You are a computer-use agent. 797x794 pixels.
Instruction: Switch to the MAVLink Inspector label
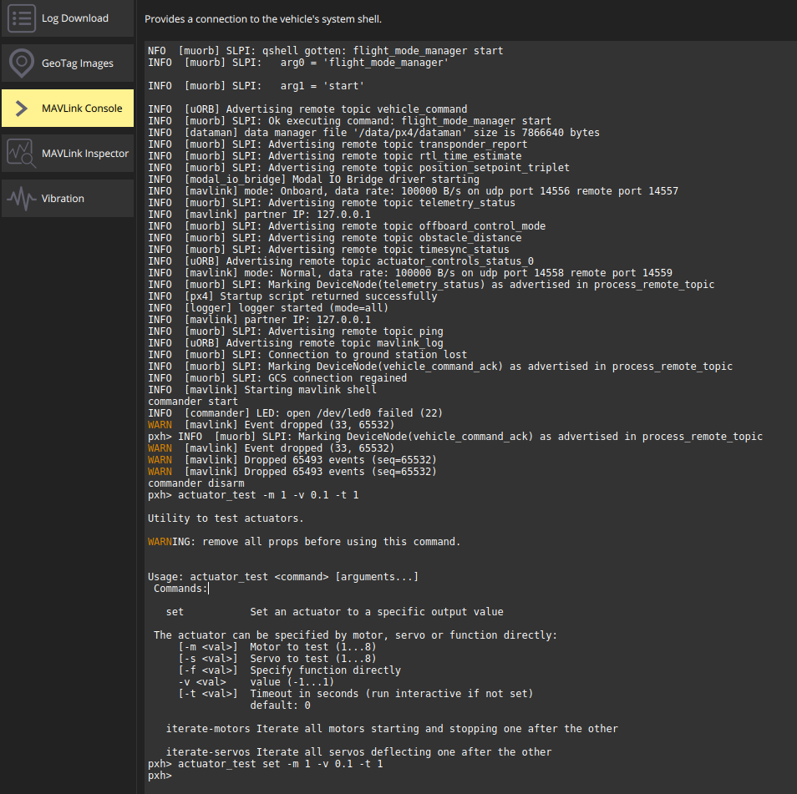tap(85, 154)
